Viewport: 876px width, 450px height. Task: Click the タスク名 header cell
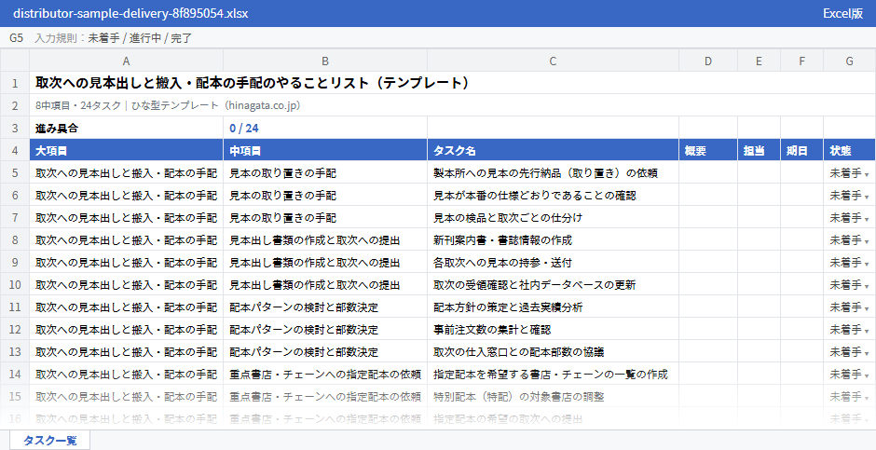[x=553, y=151]
